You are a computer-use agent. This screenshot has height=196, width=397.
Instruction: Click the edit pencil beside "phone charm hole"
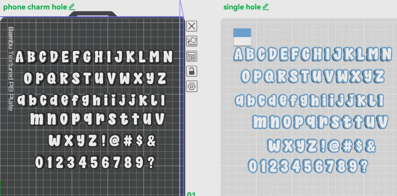72,7
